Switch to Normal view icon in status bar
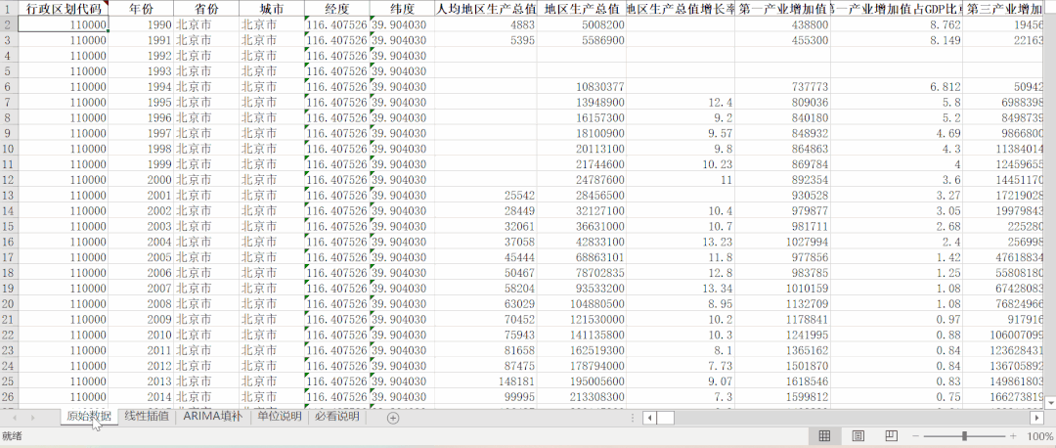Viewport: 1056px width, 448px height. tap(824, 436)
